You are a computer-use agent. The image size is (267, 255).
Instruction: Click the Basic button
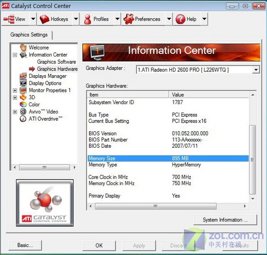[25, 245]
